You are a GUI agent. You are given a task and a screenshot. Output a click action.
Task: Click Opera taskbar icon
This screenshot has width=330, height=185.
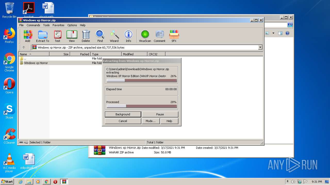click(55, 182)
